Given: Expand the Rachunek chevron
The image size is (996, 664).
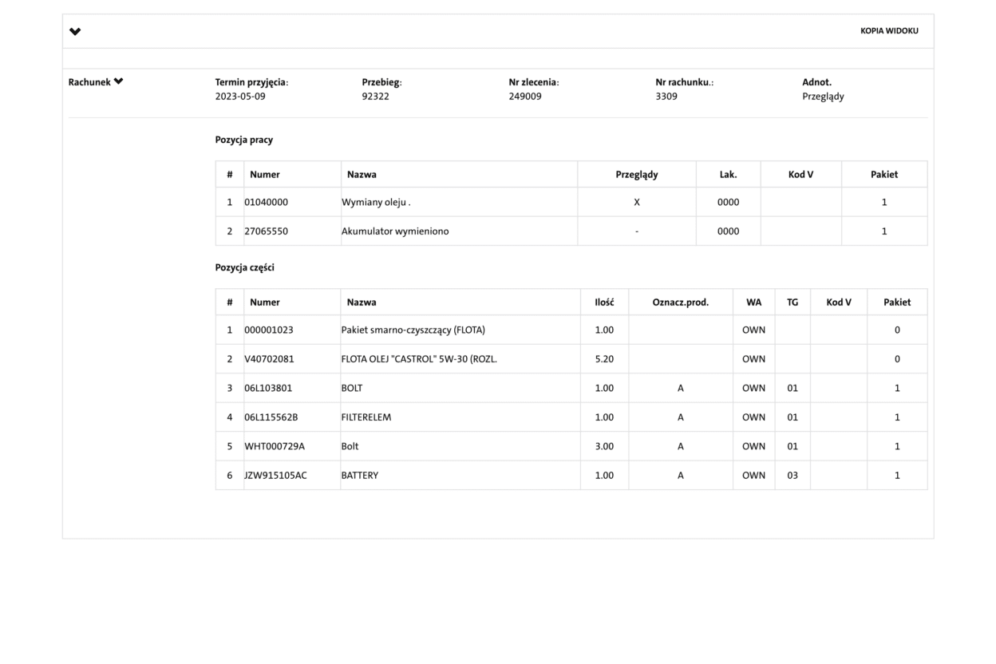Looking at the screenshot, I should (x=119, y=81).
